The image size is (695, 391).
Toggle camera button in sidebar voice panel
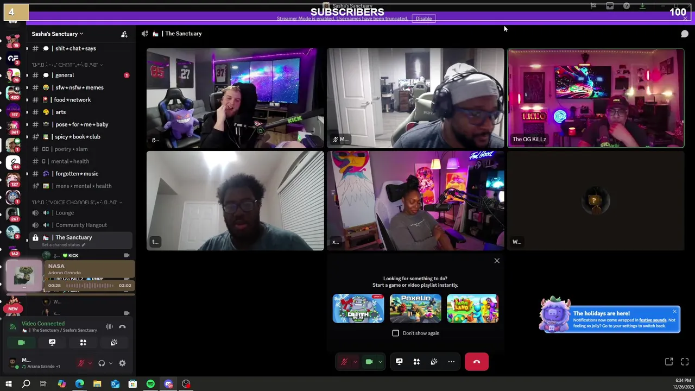(21, 343)
